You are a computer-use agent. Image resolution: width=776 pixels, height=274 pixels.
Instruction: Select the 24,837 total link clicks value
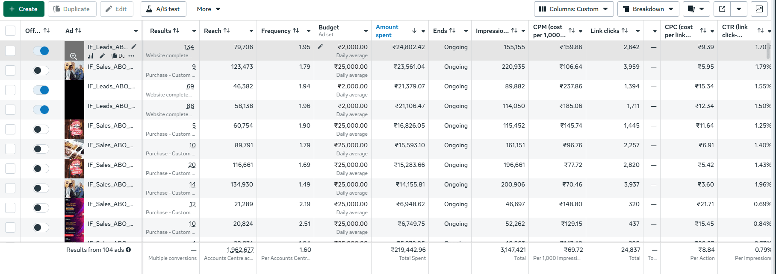(x=631, y=250)
